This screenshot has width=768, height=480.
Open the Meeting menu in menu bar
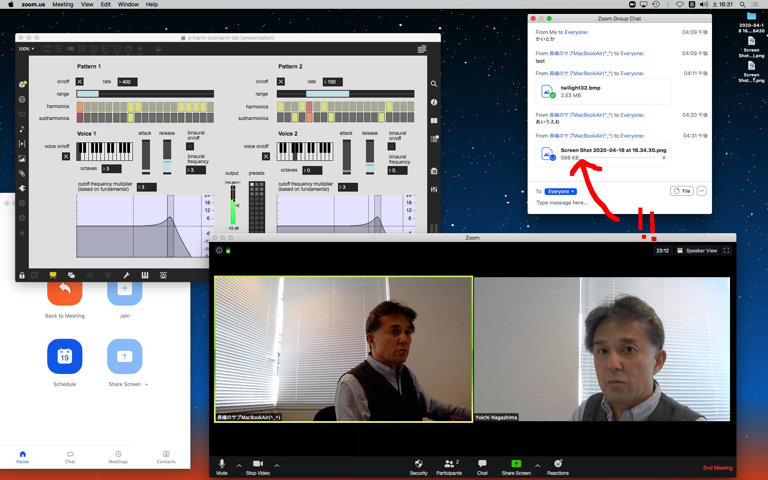pyautogui.click(x=63, y=4)
